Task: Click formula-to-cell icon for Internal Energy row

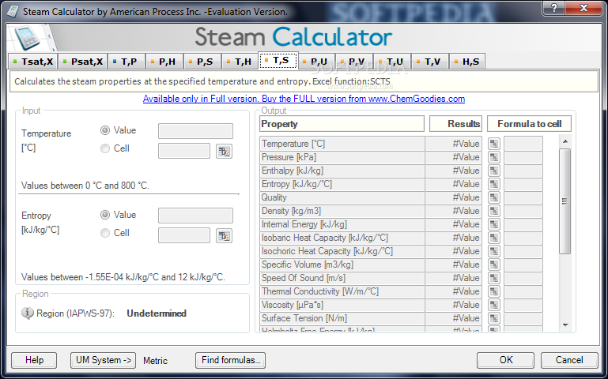Action: 493,224
